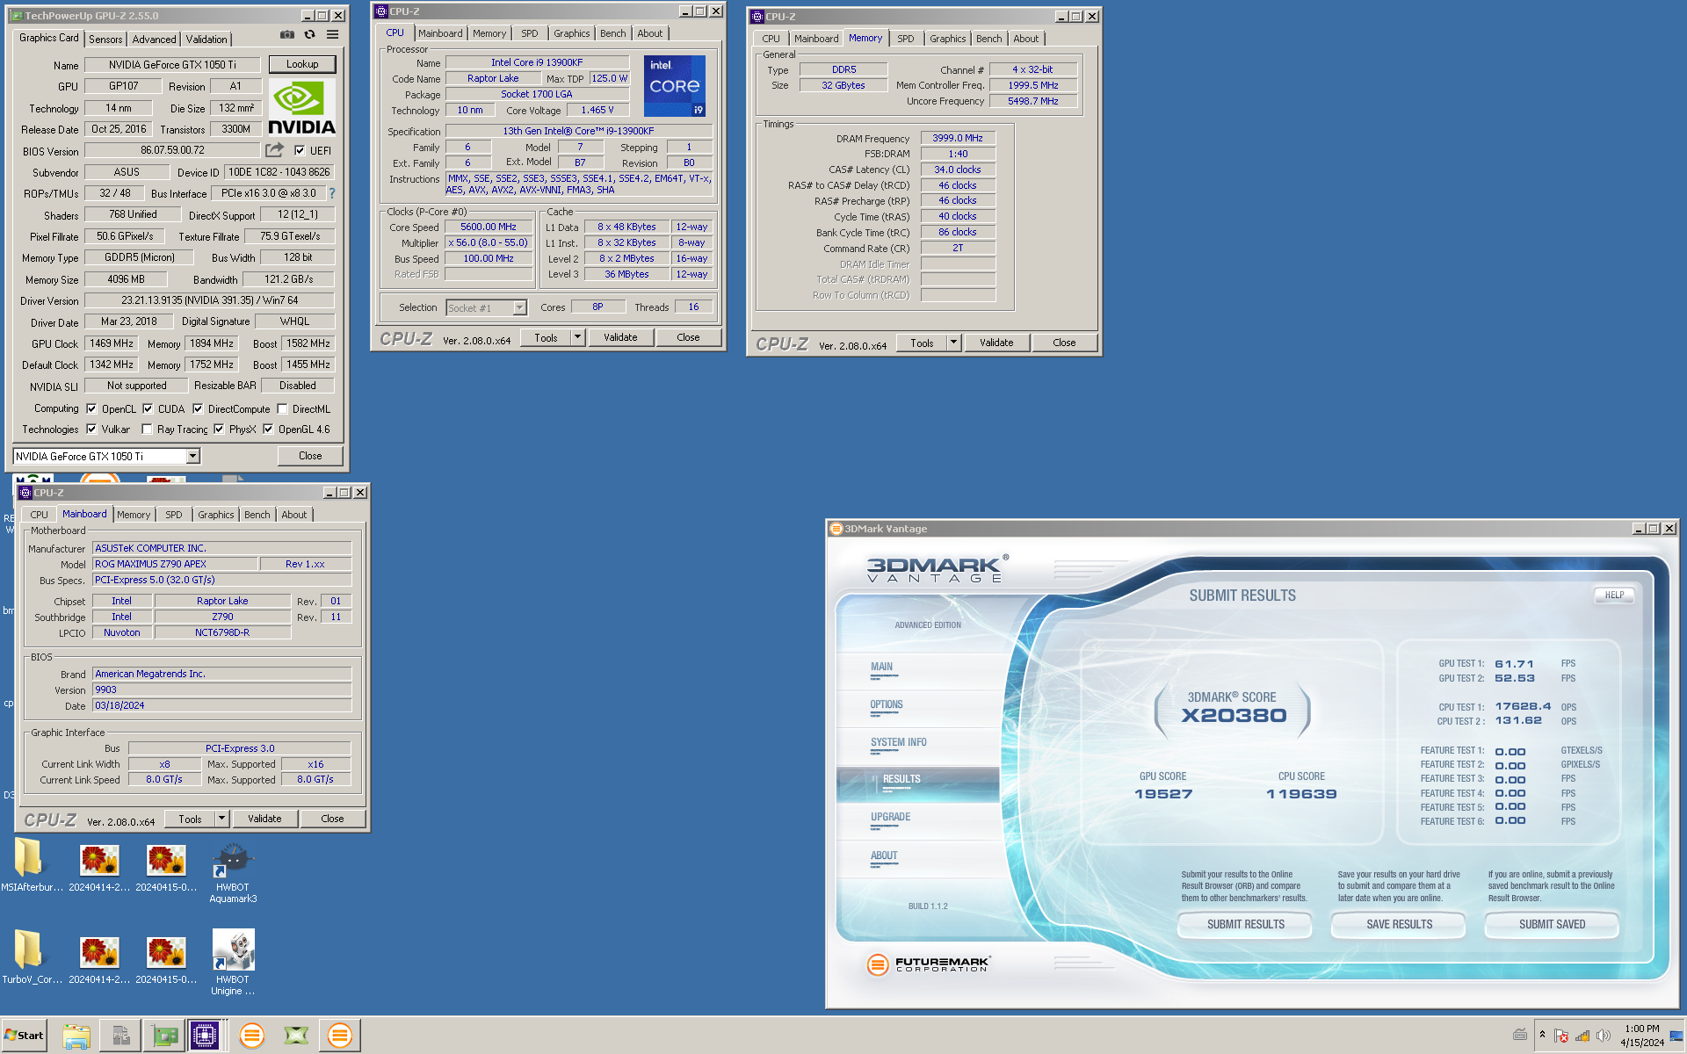Image resolution: width=1687 pixels, height=1054 pixels.
Task: Click the GPU-Z screenshot camera icon
Action: (287, 35)
